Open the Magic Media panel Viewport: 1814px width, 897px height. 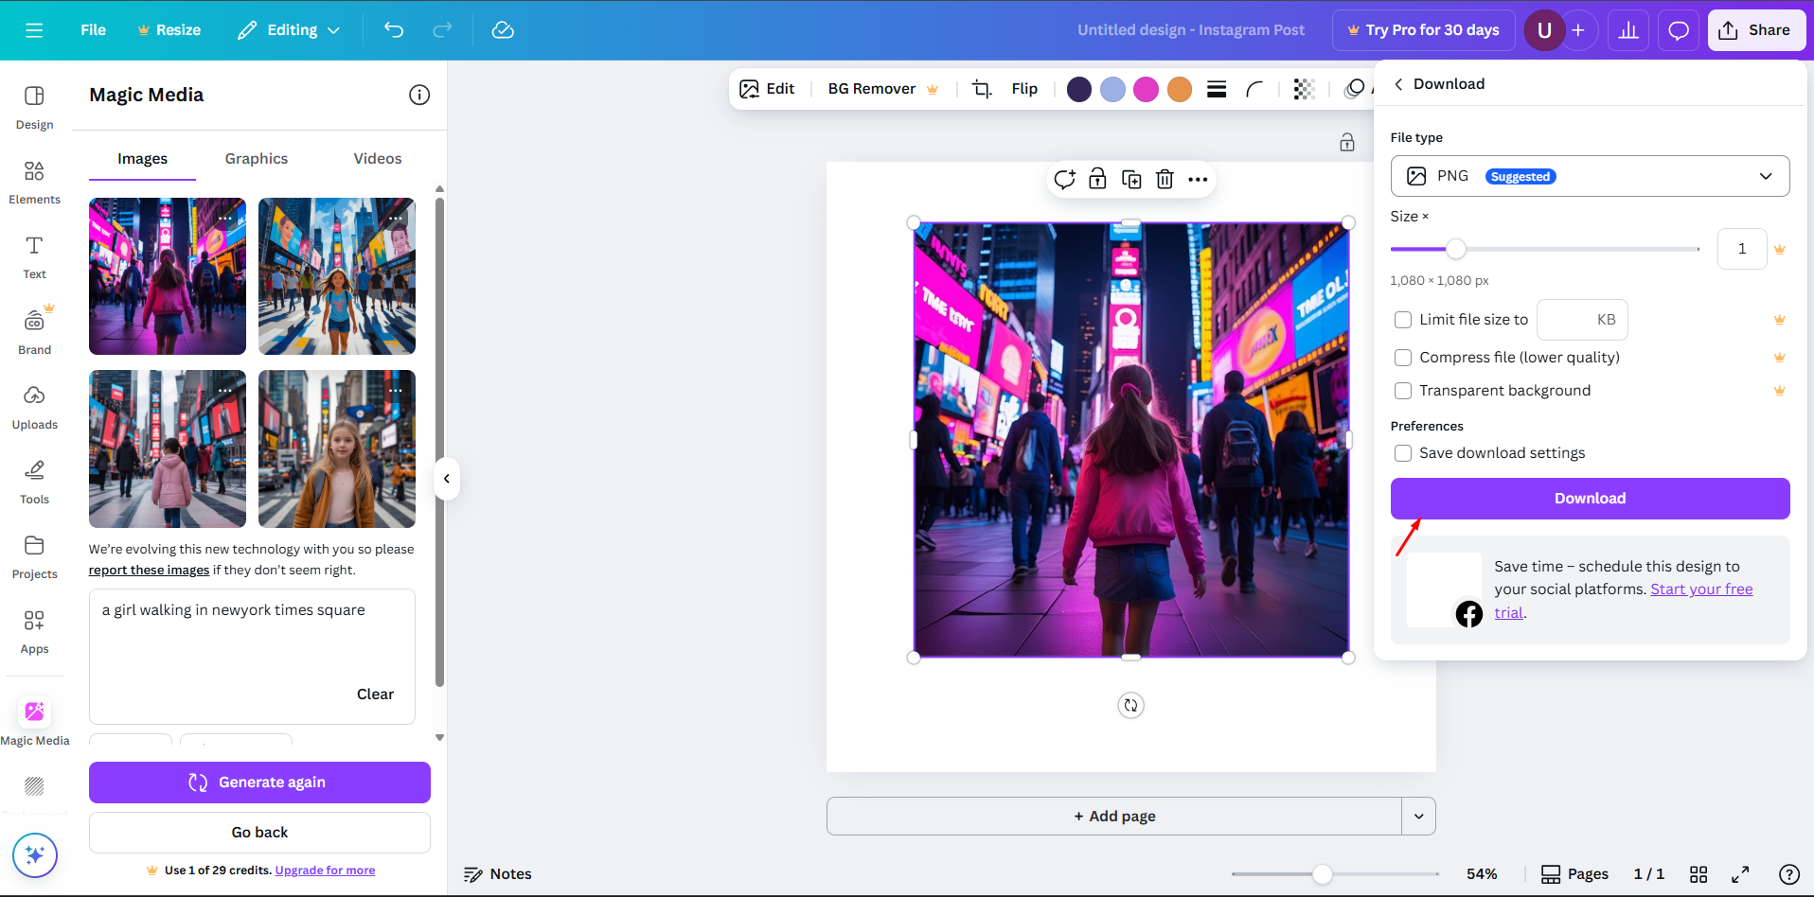click(34, 719)
